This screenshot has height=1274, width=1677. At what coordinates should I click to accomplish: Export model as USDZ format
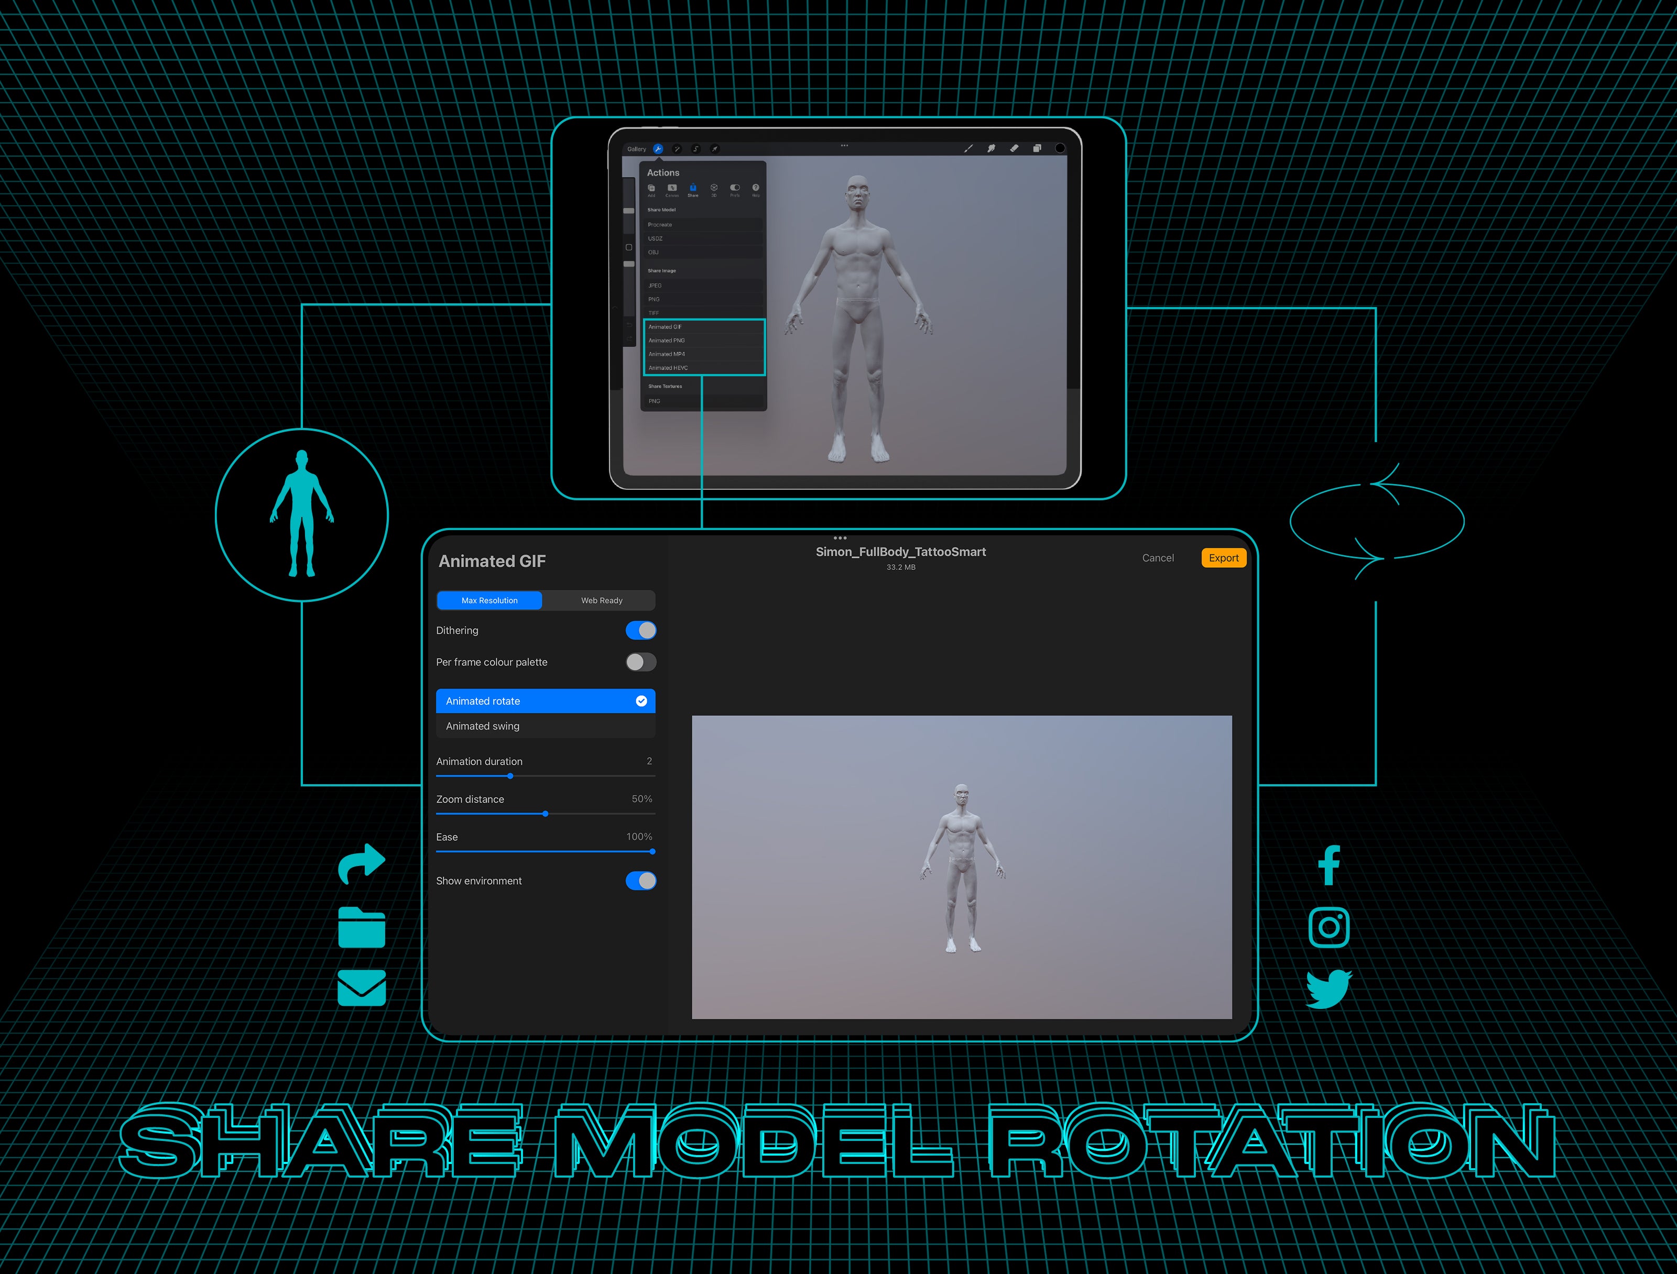pos(654,238)
